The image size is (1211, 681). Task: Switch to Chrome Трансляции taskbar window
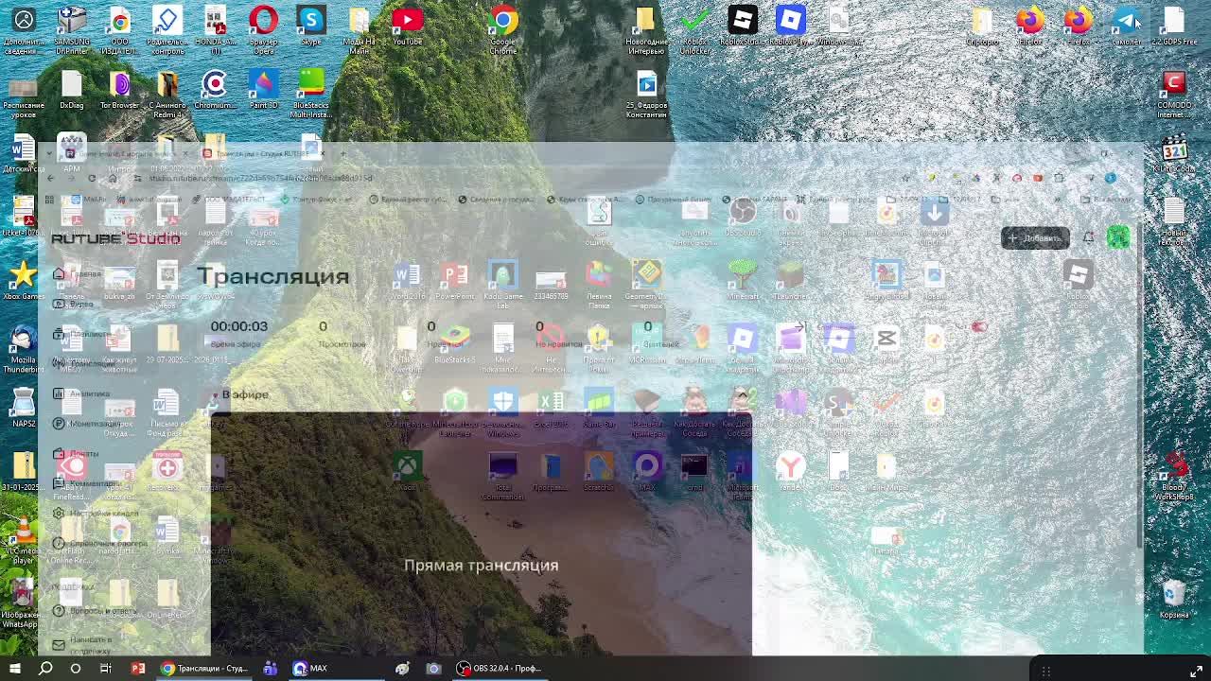point(205,669)
